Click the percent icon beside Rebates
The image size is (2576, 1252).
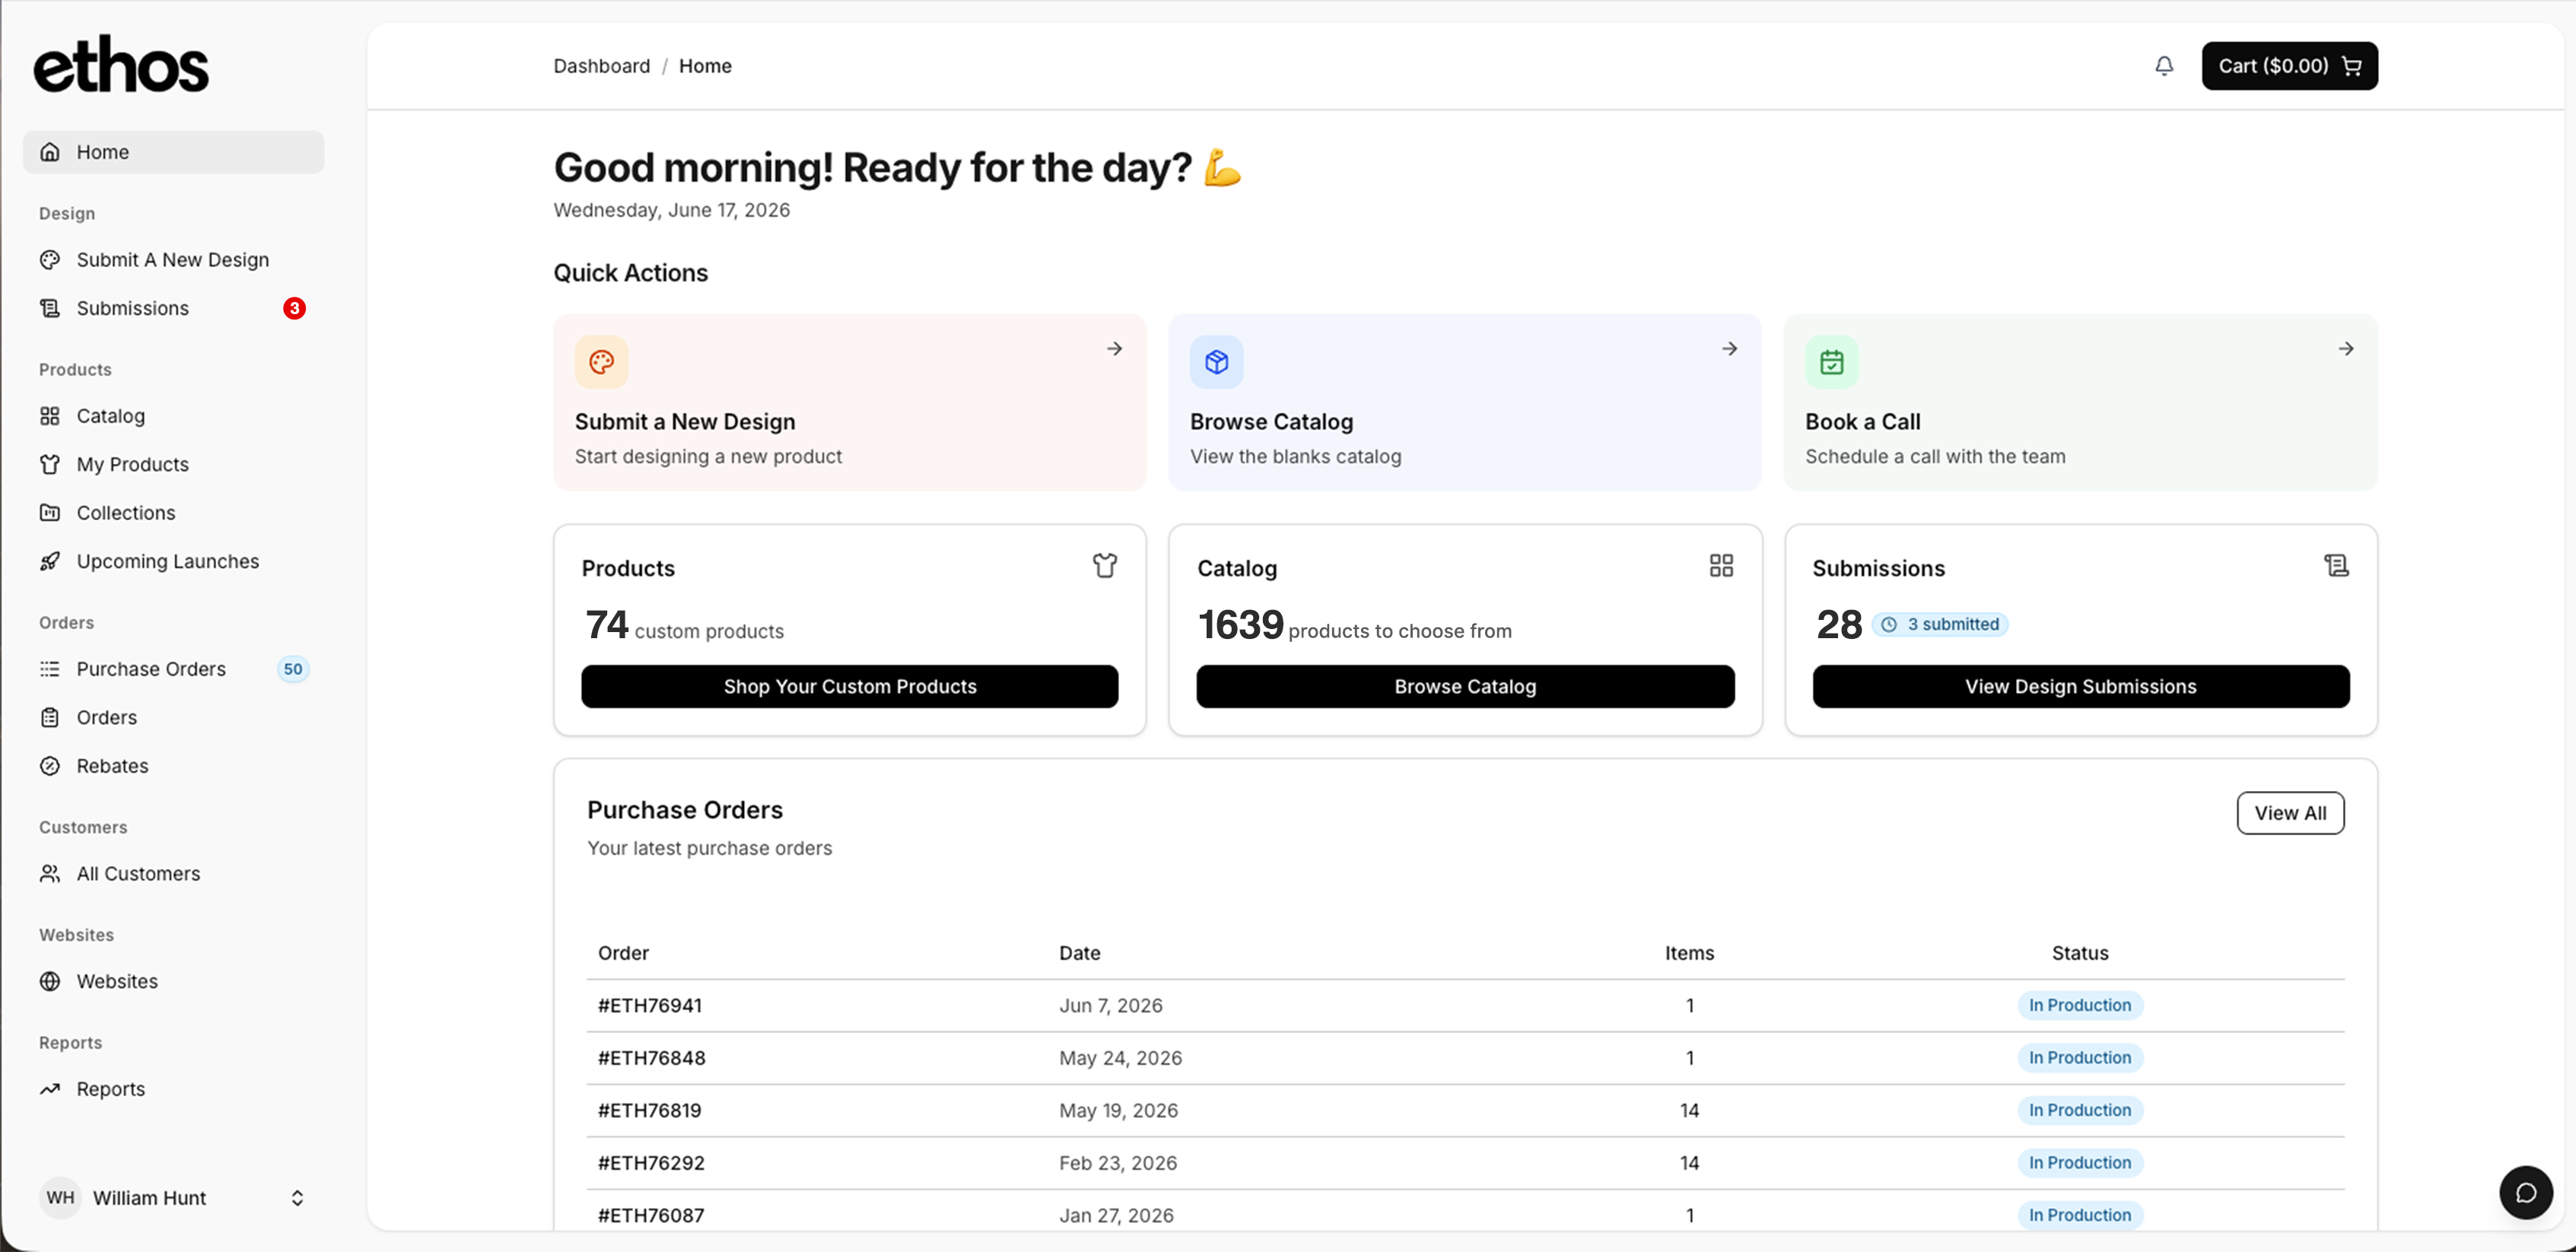coord(50,766)
